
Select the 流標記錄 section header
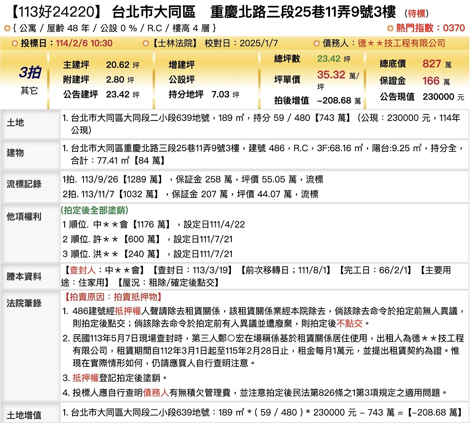pos(24,184)
